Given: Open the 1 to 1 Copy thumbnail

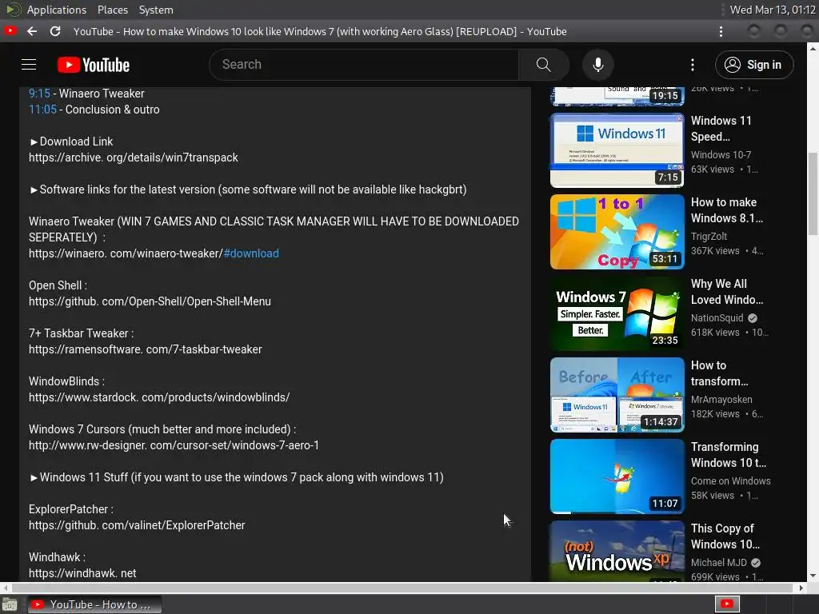Looking at the screenshot, I should tap(617, 232).
